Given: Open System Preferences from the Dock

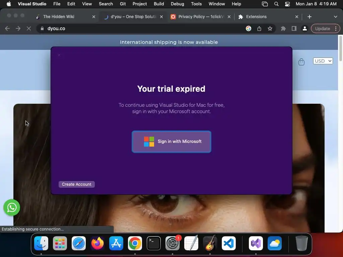Looking at the screenshot, I should pos(173,243).
